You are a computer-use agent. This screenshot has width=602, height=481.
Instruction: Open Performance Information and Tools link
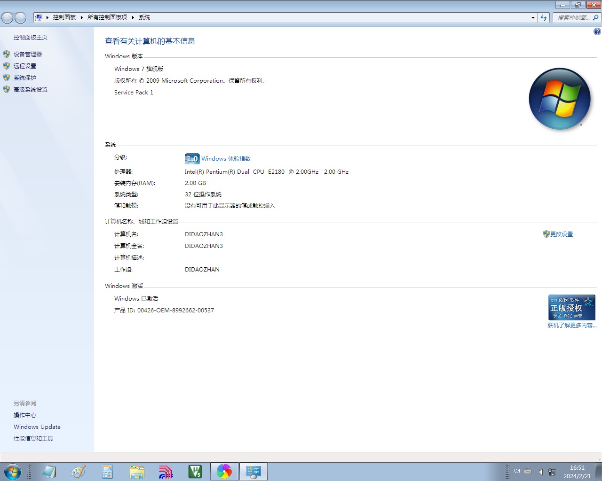click(x=33, y=438)
